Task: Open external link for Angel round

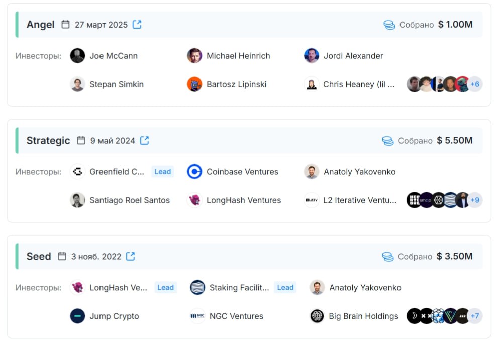Action: pos(137,25)
